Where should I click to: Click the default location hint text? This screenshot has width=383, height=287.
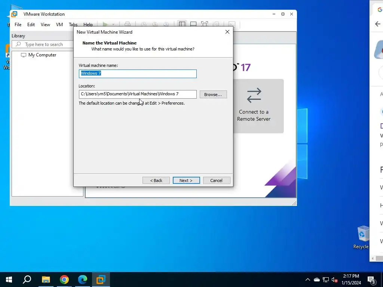132,103
